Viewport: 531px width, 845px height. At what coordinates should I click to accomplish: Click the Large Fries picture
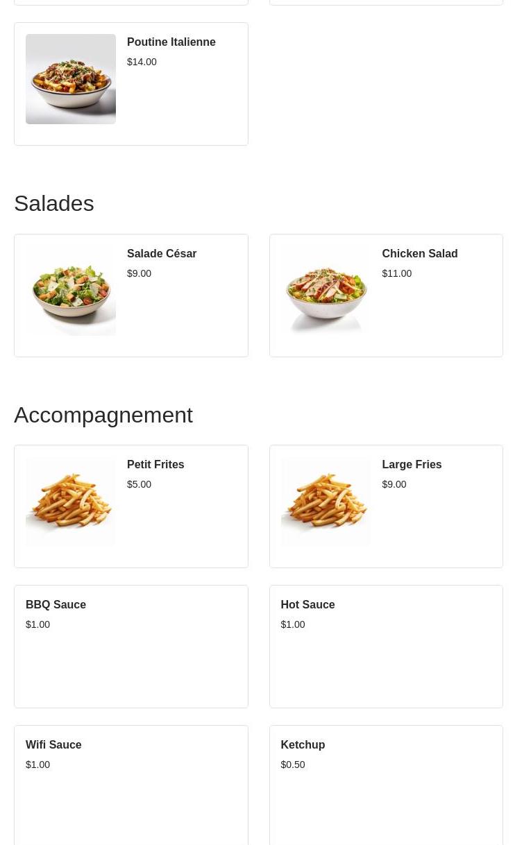(x=326, y=502)
